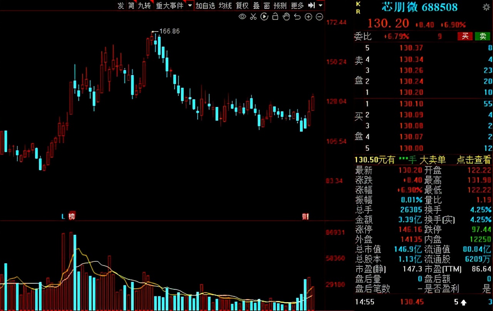Open the settings gear icon
This screenshot has width=493, height=311.
pyautogui.click(x=486, y=7)
